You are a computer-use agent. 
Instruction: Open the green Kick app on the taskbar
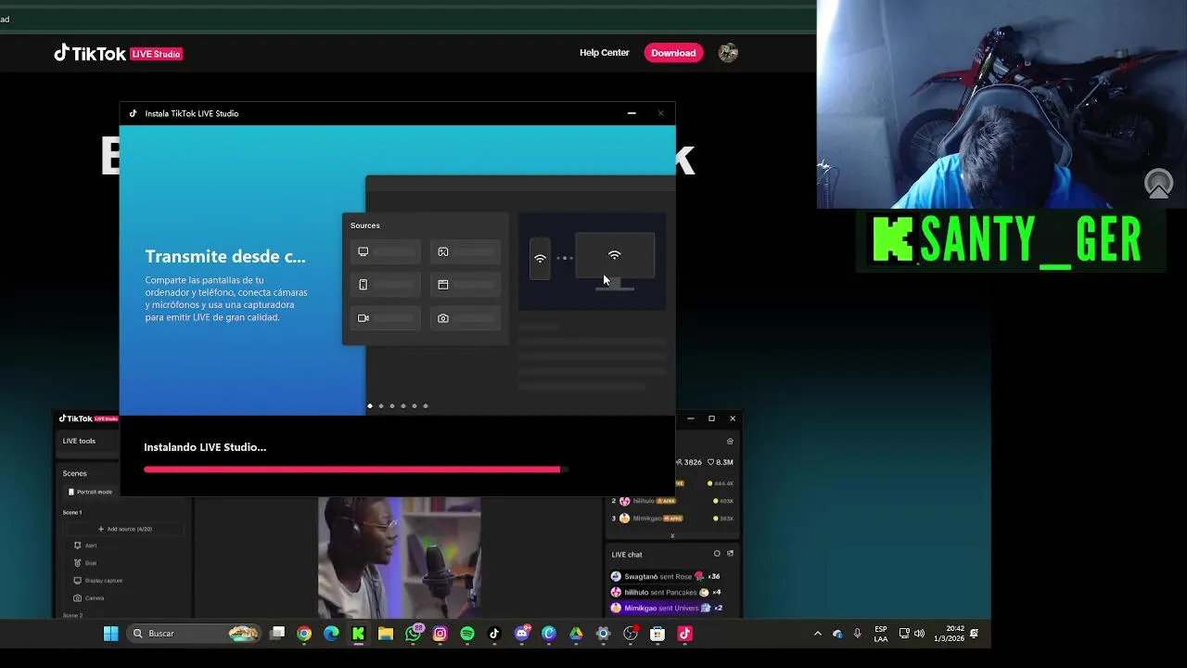pos(358,634)
